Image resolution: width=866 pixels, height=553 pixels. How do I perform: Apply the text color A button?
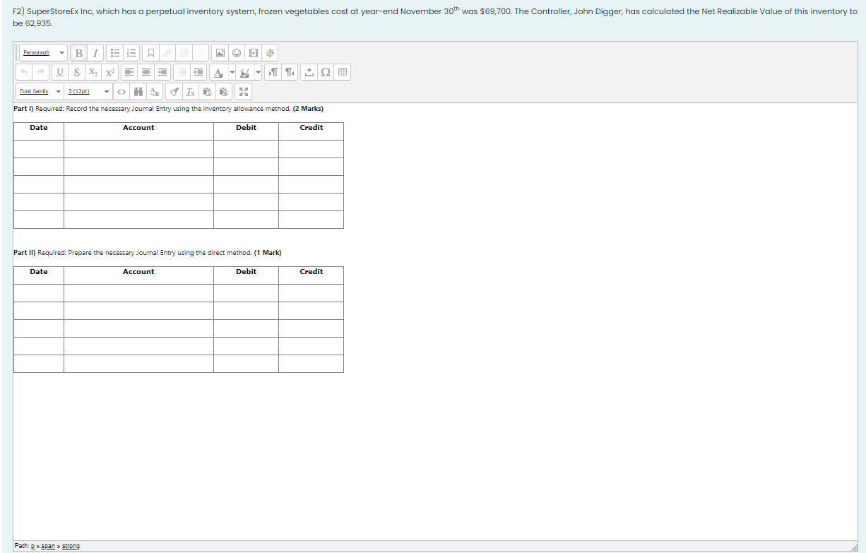[218, 72]
